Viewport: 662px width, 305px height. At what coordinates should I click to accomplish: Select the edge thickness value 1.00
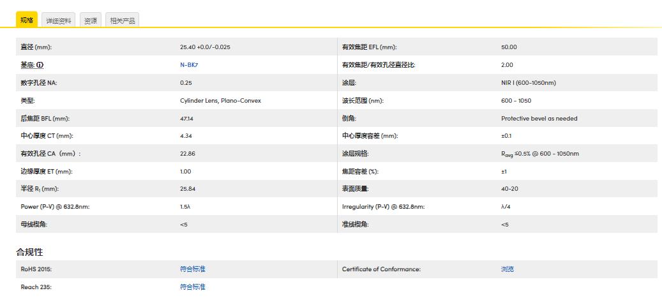click(185, 171)
